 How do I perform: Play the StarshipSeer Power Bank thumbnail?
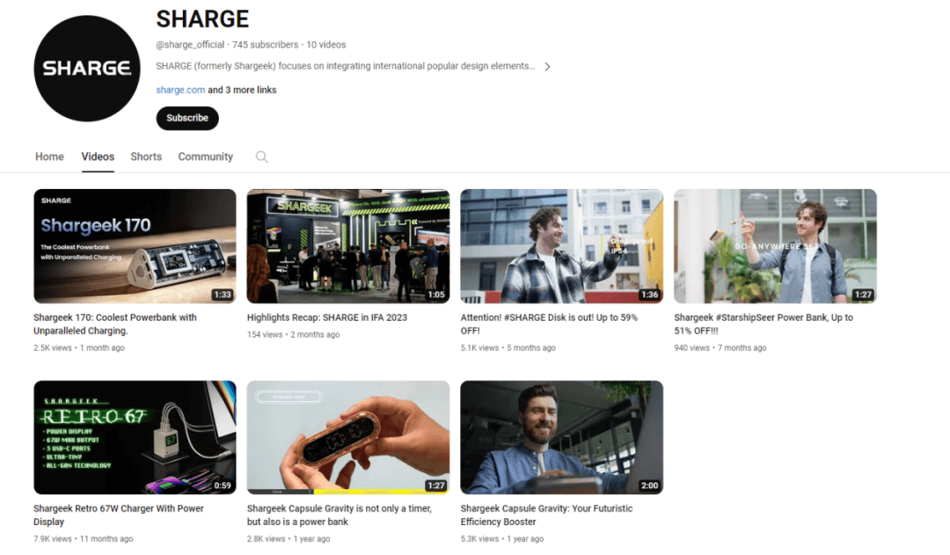[x=775, y=246]
